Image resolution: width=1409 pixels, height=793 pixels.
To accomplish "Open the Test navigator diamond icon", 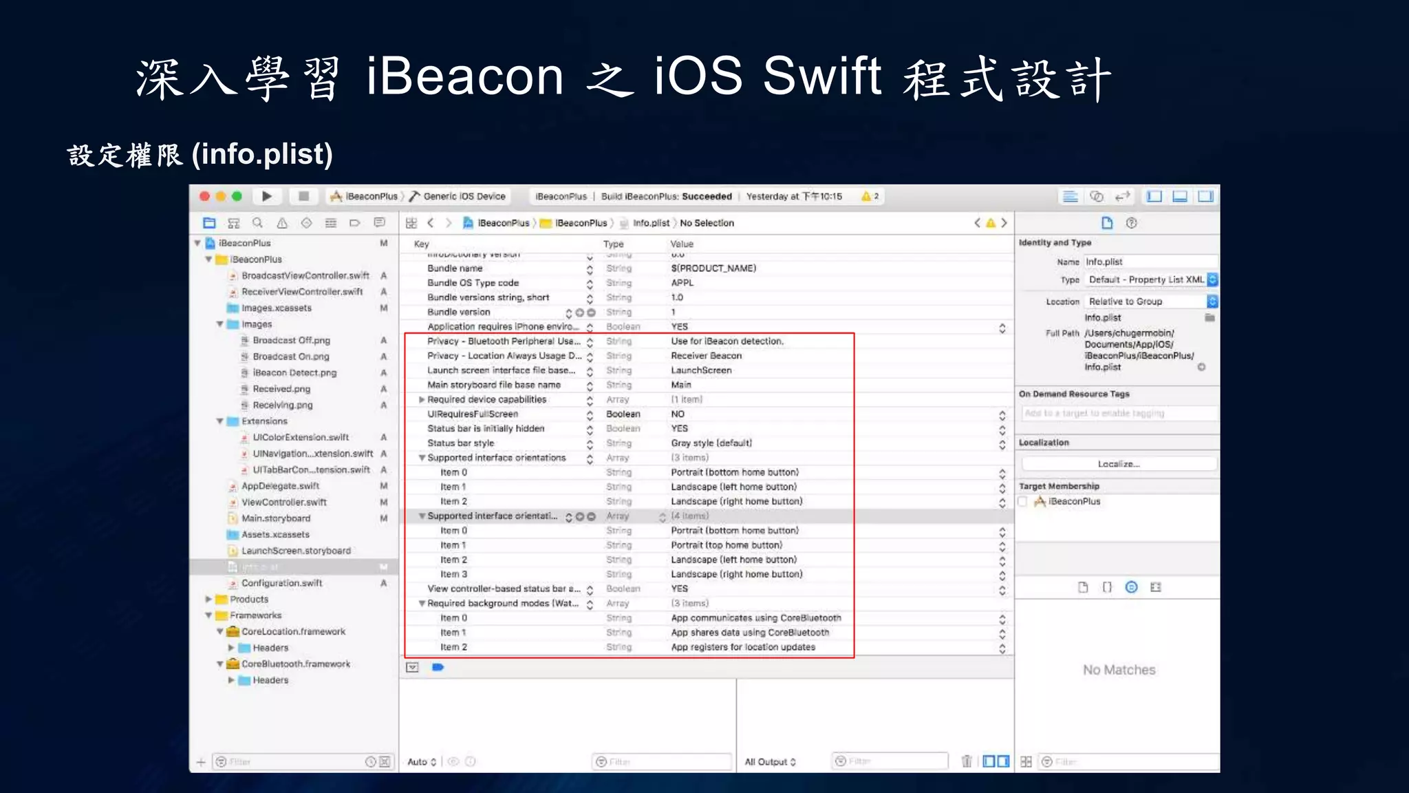I will tap(307, 223).
